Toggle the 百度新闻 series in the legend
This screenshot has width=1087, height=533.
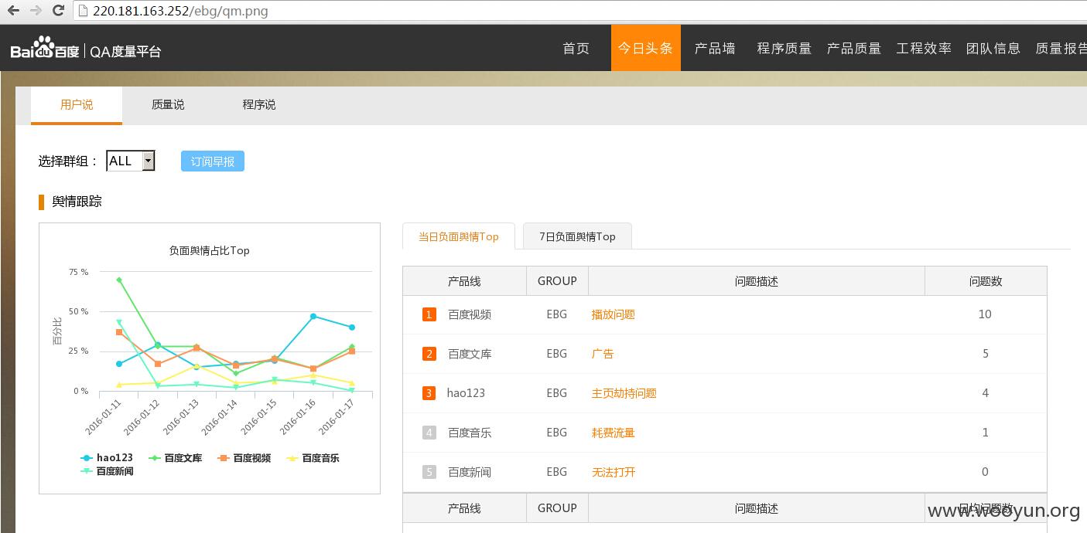click(x=107, y=471)
